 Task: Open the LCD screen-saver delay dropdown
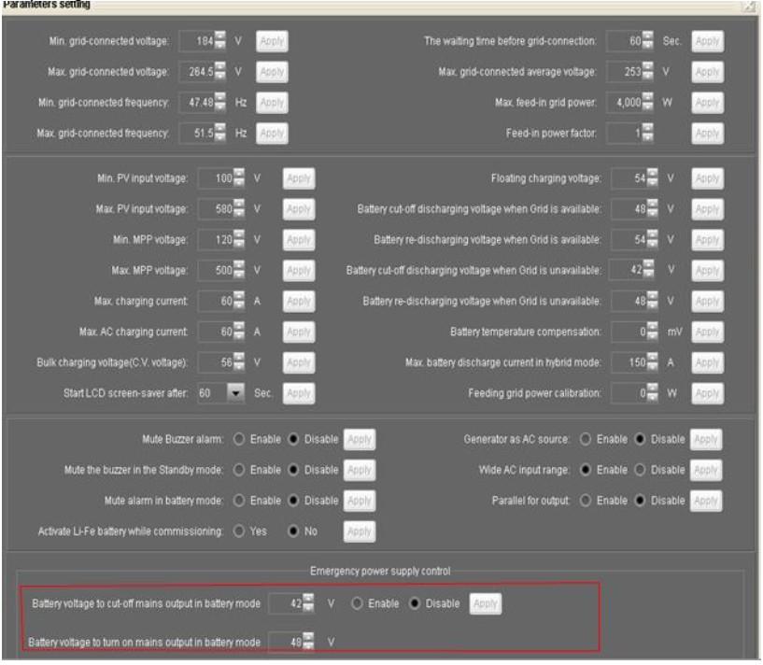click(x=236, y=393)
